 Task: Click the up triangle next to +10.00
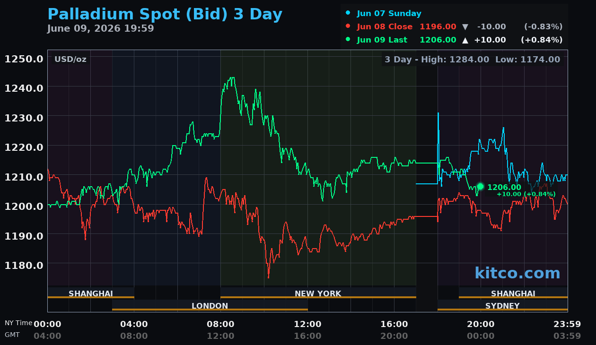click(x=465, y=40)
